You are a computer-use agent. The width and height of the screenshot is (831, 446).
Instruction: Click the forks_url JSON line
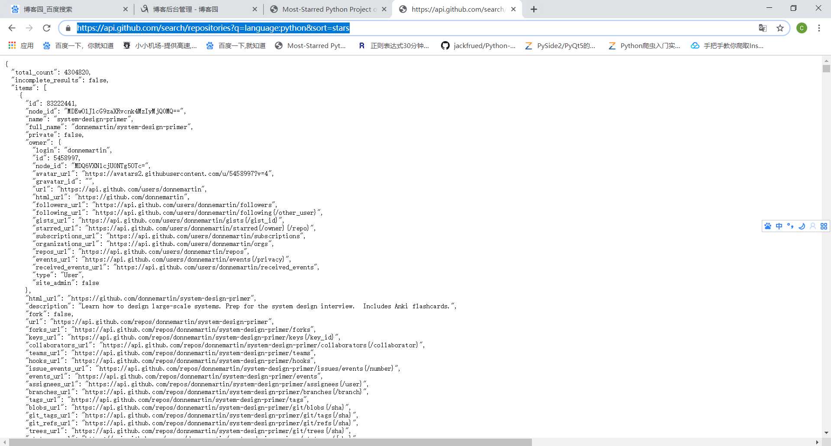[x=171, y=330]
